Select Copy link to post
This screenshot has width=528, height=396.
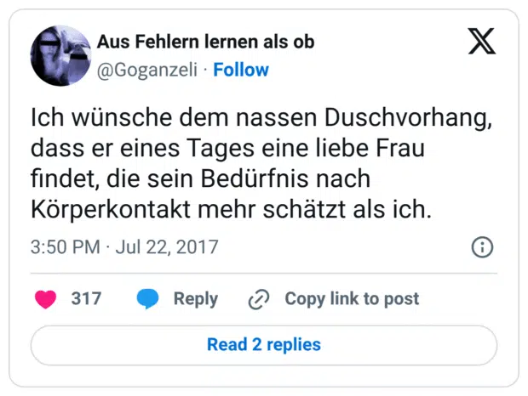(x=352, y=299)
